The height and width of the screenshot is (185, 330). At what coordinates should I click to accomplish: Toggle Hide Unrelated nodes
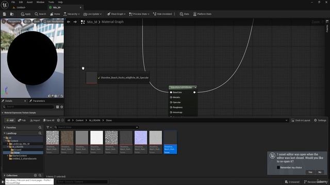[x=162, y=14]
